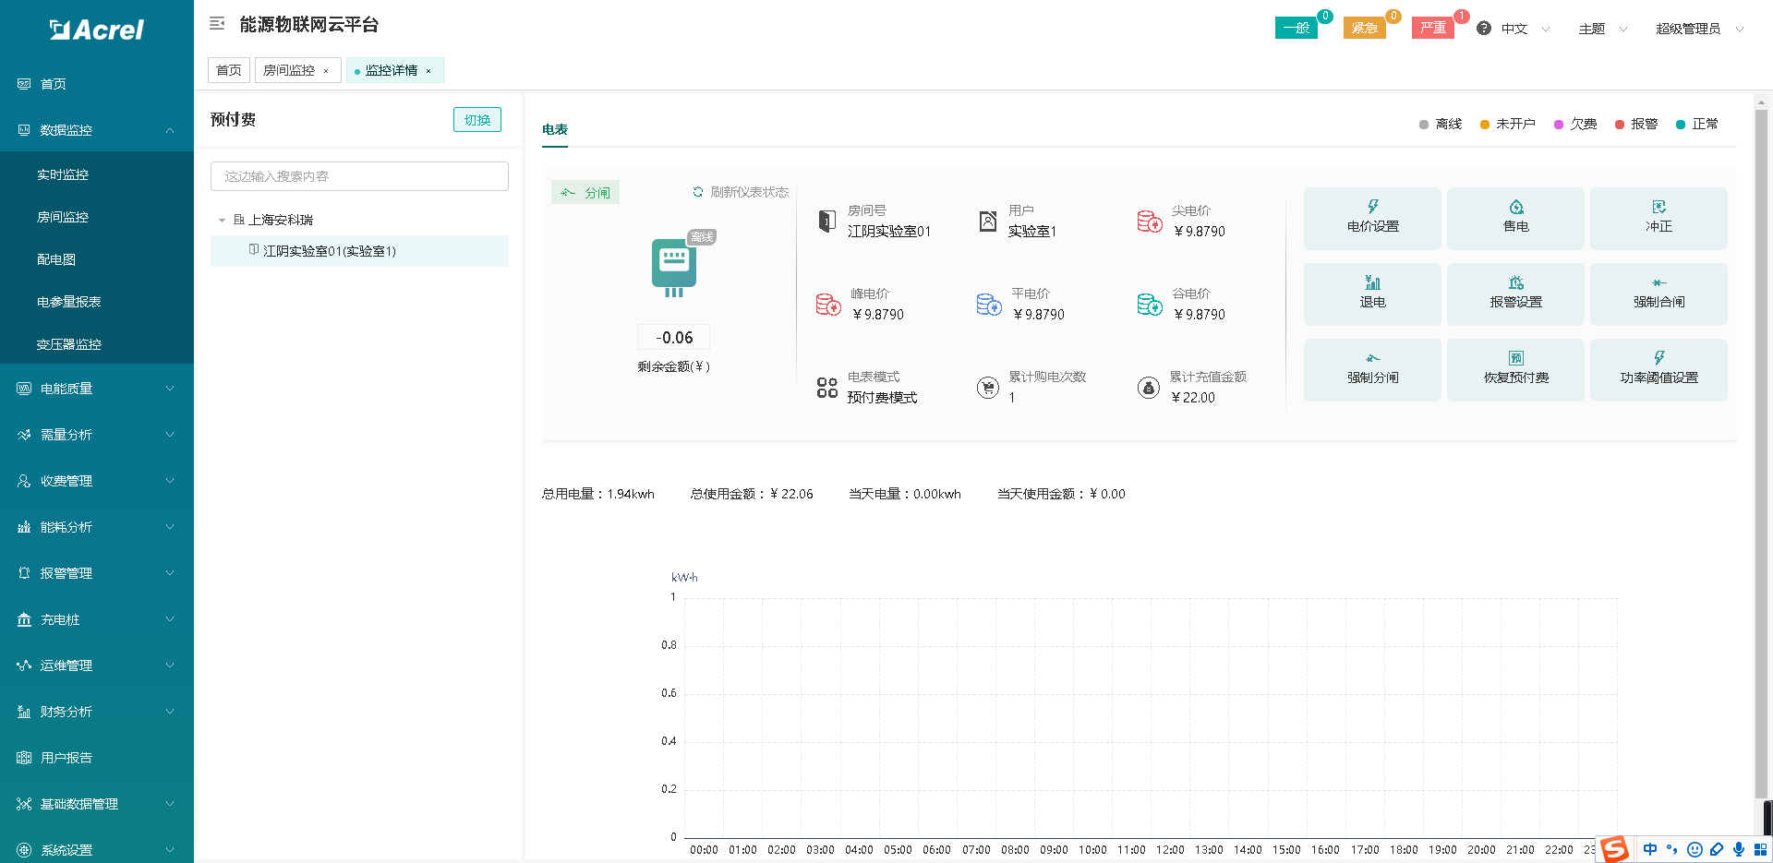Open the 售电 sell electricity tile
The width and height of the screenshot is (1773, 863).
pyautogui.click(x=1515, y=218)
